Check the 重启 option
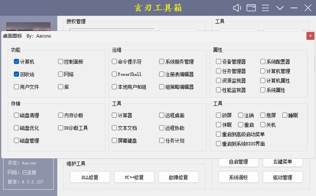This screenshot has height=196, width=316. (241, 125)
